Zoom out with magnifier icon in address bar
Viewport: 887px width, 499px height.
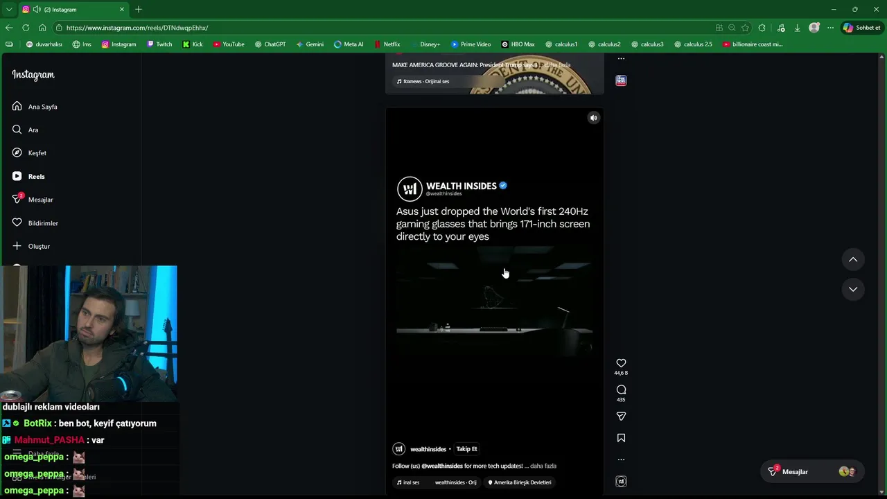(x=732, y=28)
